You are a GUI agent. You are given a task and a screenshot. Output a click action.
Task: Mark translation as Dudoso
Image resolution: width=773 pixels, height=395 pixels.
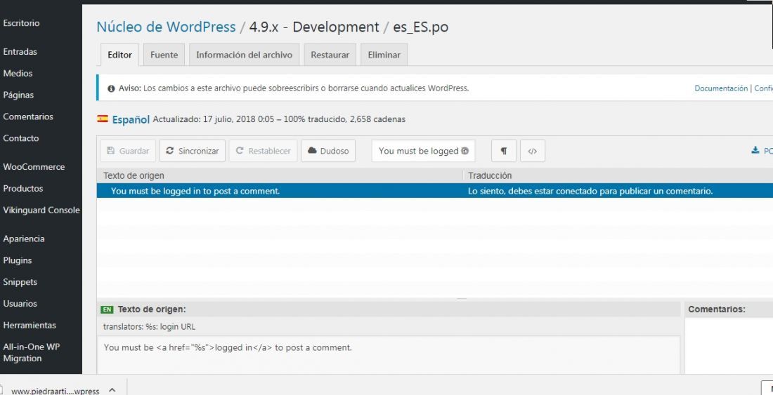click(328, 151)
